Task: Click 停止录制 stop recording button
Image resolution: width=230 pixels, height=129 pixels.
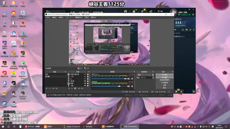Action: [x=164, y=77]
